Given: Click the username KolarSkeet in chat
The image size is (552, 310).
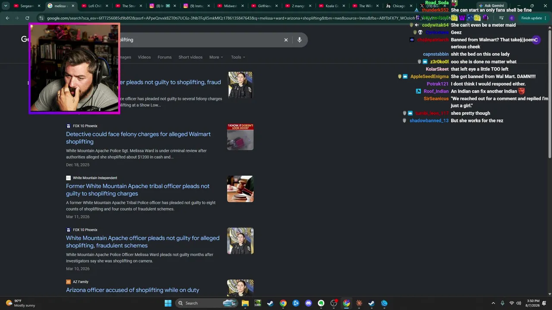Looking at the screenshot, I should (437, 69).
